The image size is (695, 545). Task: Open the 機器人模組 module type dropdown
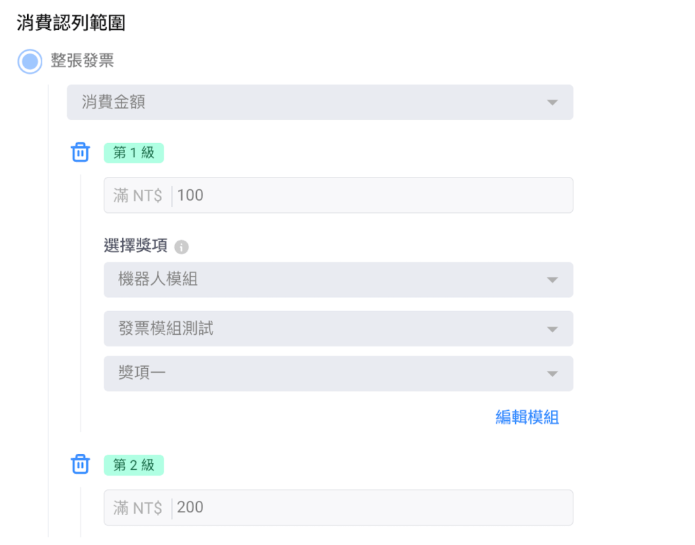point(326,279)
